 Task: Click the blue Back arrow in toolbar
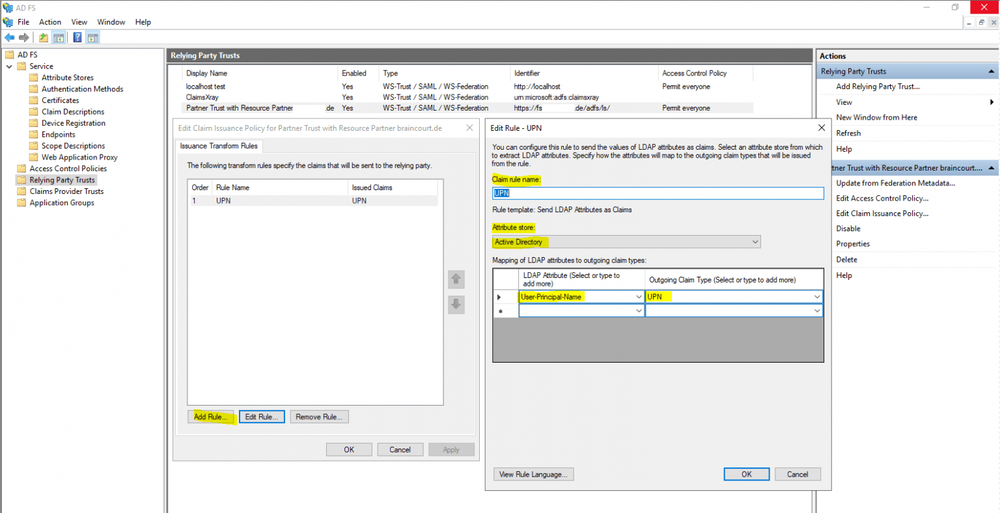click(10, 38)
